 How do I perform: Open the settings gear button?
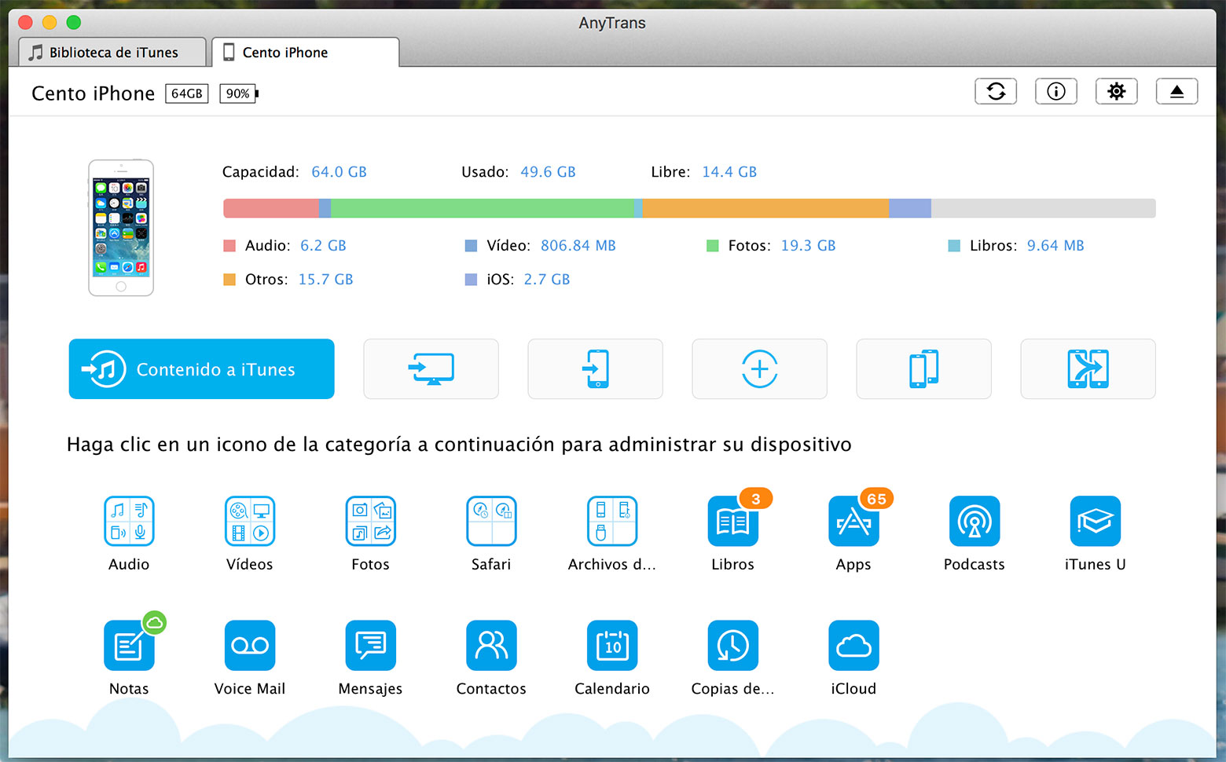[x=1116, y=92]
